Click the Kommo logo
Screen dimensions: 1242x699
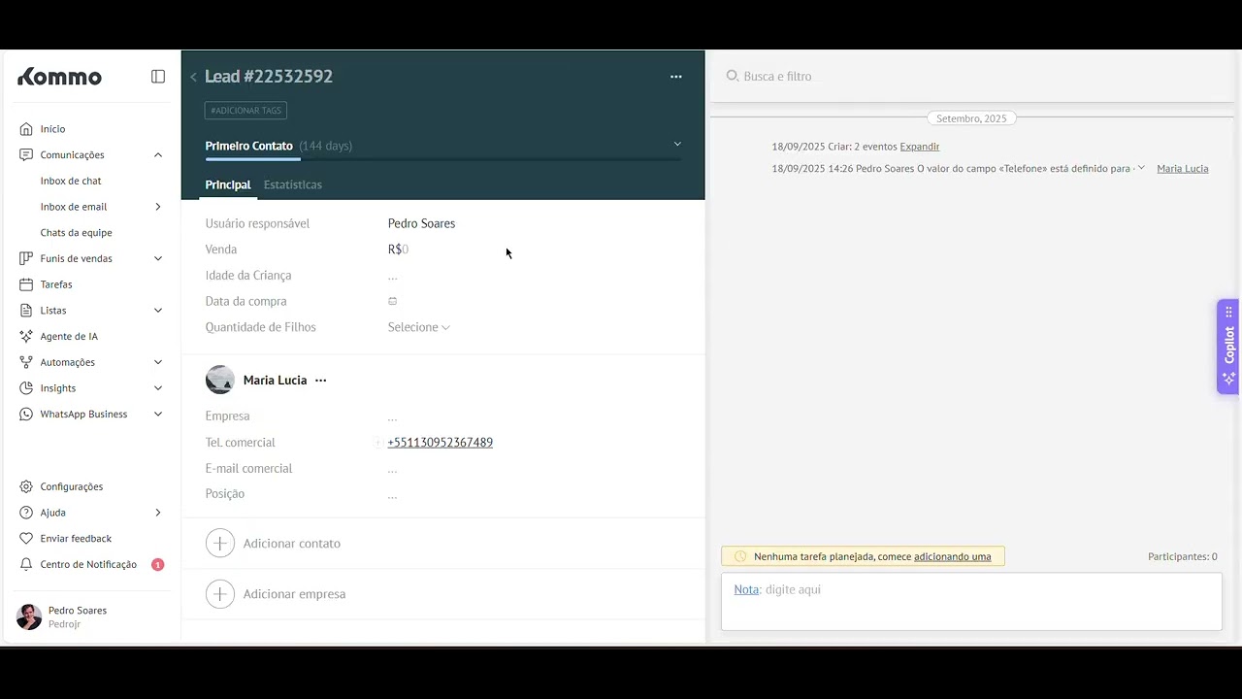pos(59,77)
